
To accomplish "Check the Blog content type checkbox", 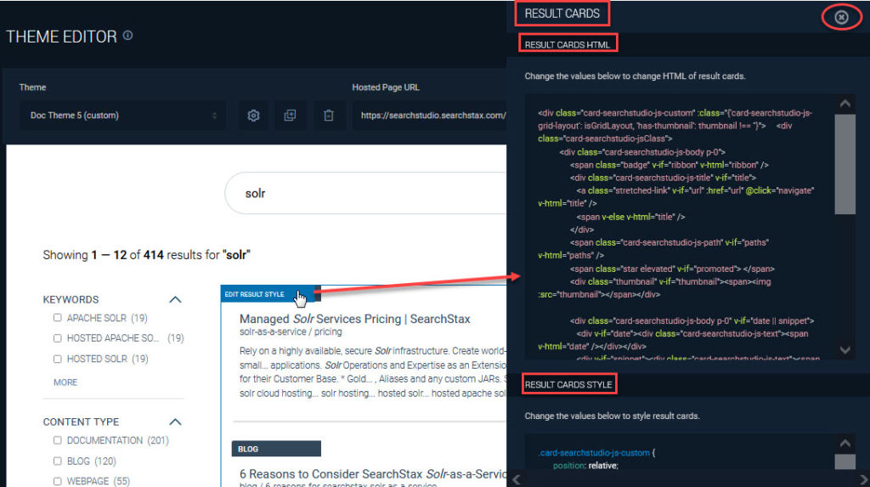I will [x=57, y=461].
